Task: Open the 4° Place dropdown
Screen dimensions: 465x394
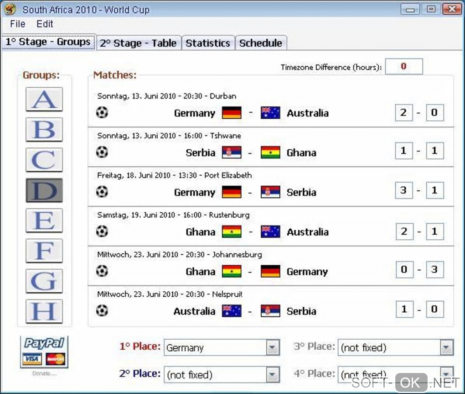Action: (396, 375)
